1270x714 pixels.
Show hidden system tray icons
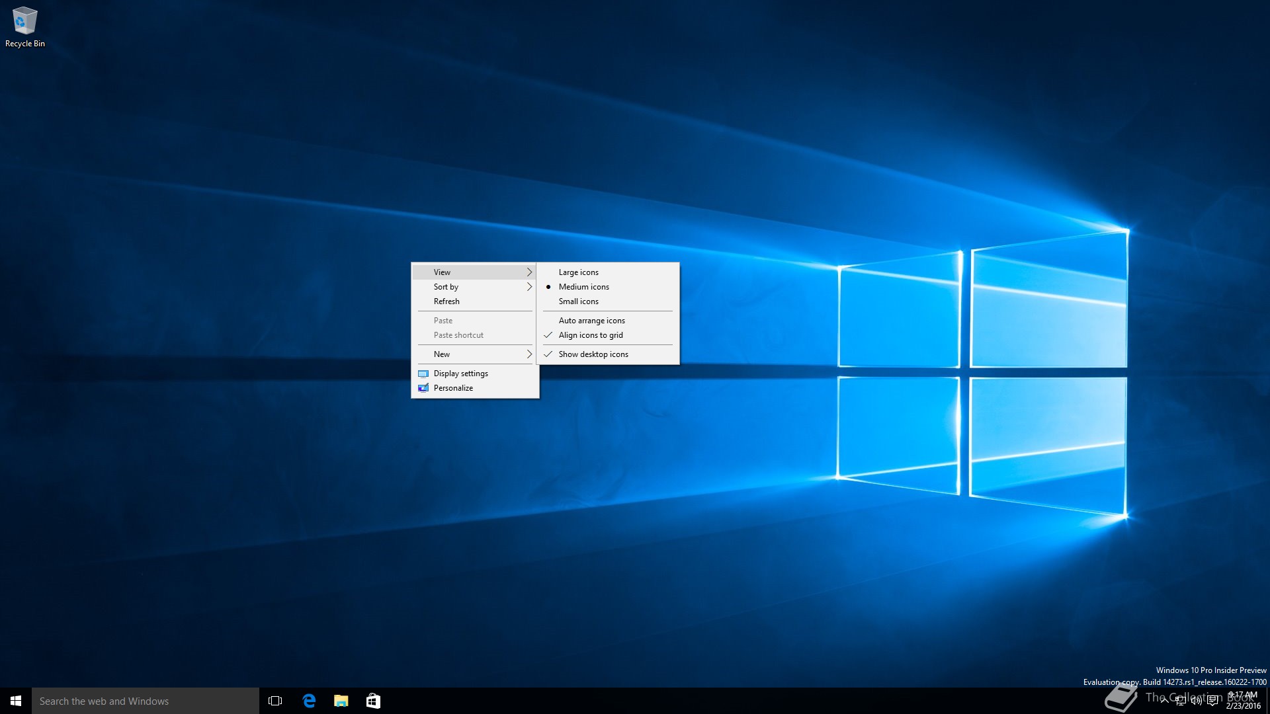point(1165,701)
